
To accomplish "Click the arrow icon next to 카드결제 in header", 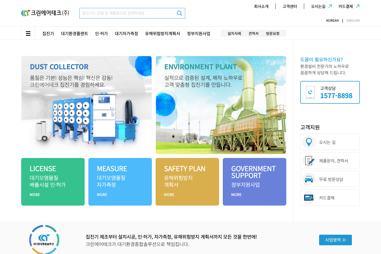I will click(x=358, y=6).
